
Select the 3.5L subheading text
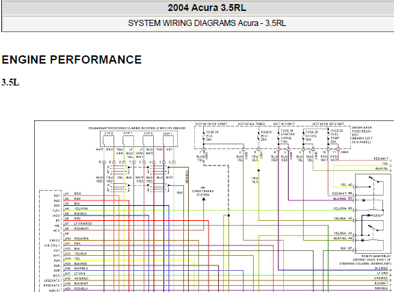pos(10,83)
